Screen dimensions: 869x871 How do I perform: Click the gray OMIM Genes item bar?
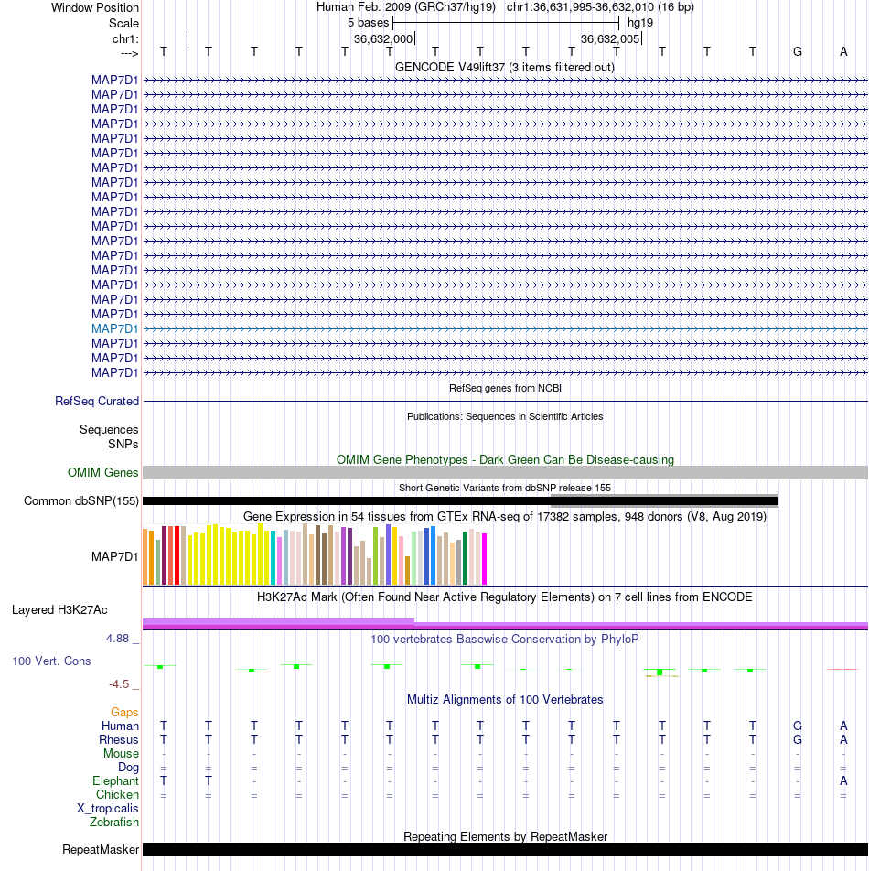click(x=505, y=473)
